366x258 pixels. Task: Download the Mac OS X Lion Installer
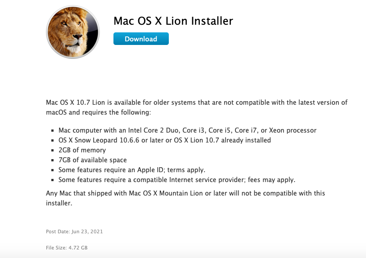point(141,39)
